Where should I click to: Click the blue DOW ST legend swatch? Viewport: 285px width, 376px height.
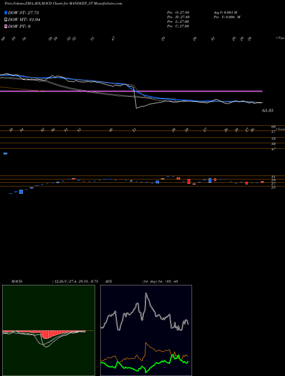[x=6, y=13]
